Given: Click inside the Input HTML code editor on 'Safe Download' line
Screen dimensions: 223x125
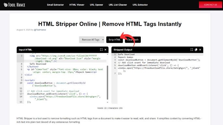Looking at the screenshot, I should coord(38,64).
